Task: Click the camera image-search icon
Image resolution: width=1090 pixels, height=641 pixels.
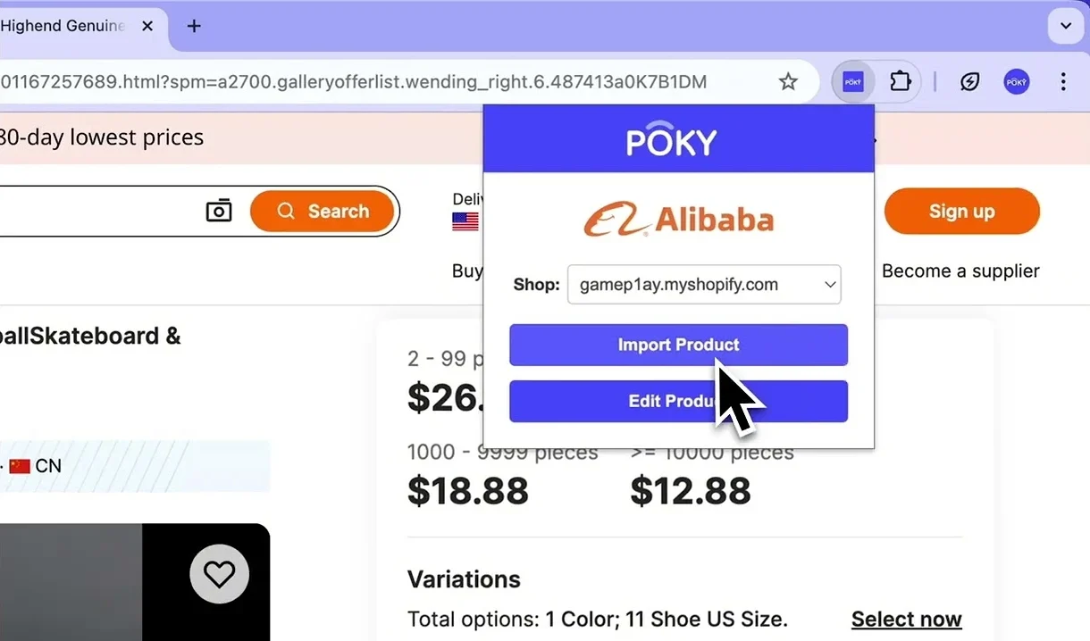Action: coord(219,211)
